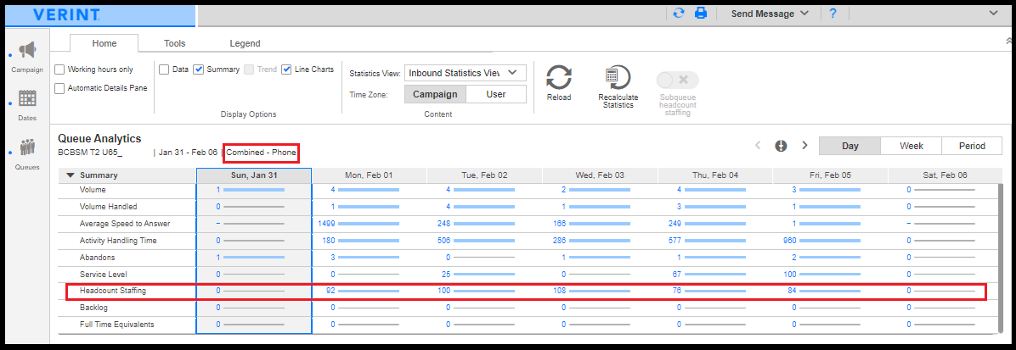Set Time Zone to Campaign

click(x=436, y=94)
